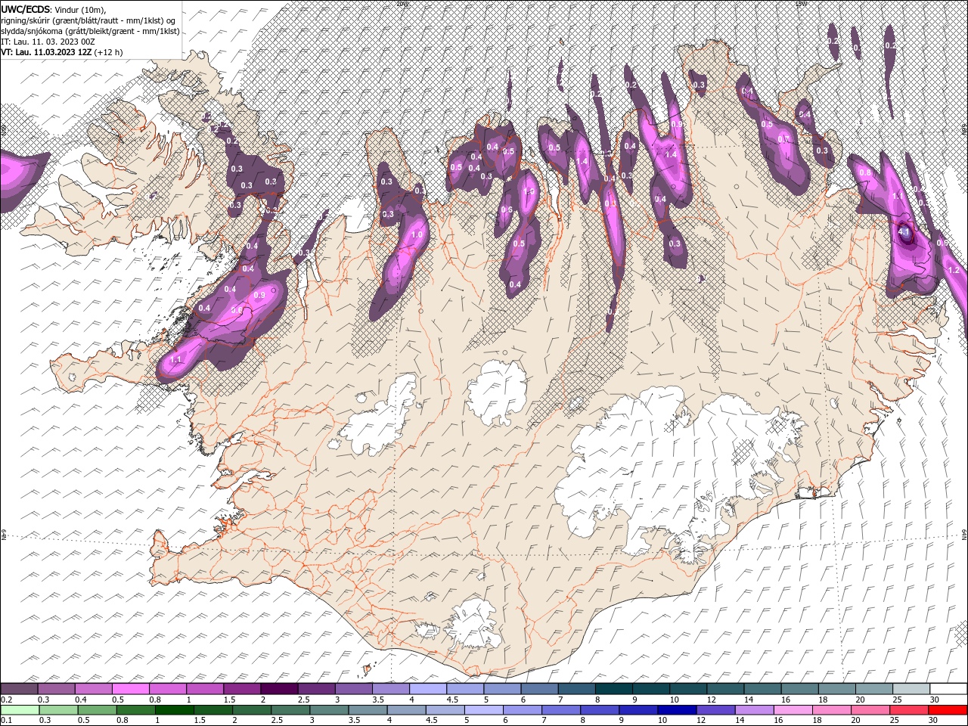Click the '12' label on the snowfall scale

[711, 700]
